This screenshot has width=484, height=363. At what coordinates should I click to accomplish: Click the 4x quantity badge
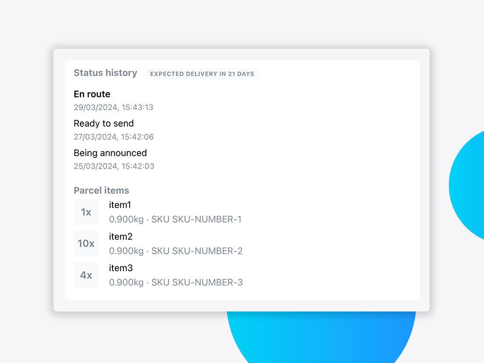pos(86,275)
